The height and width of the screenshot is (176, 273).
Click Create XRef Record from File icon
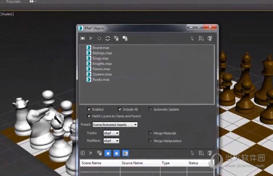[82, 38]
